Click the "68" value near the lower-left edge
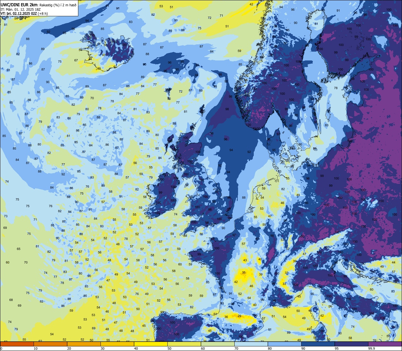402x351 pixels. [x=11, y=300]
